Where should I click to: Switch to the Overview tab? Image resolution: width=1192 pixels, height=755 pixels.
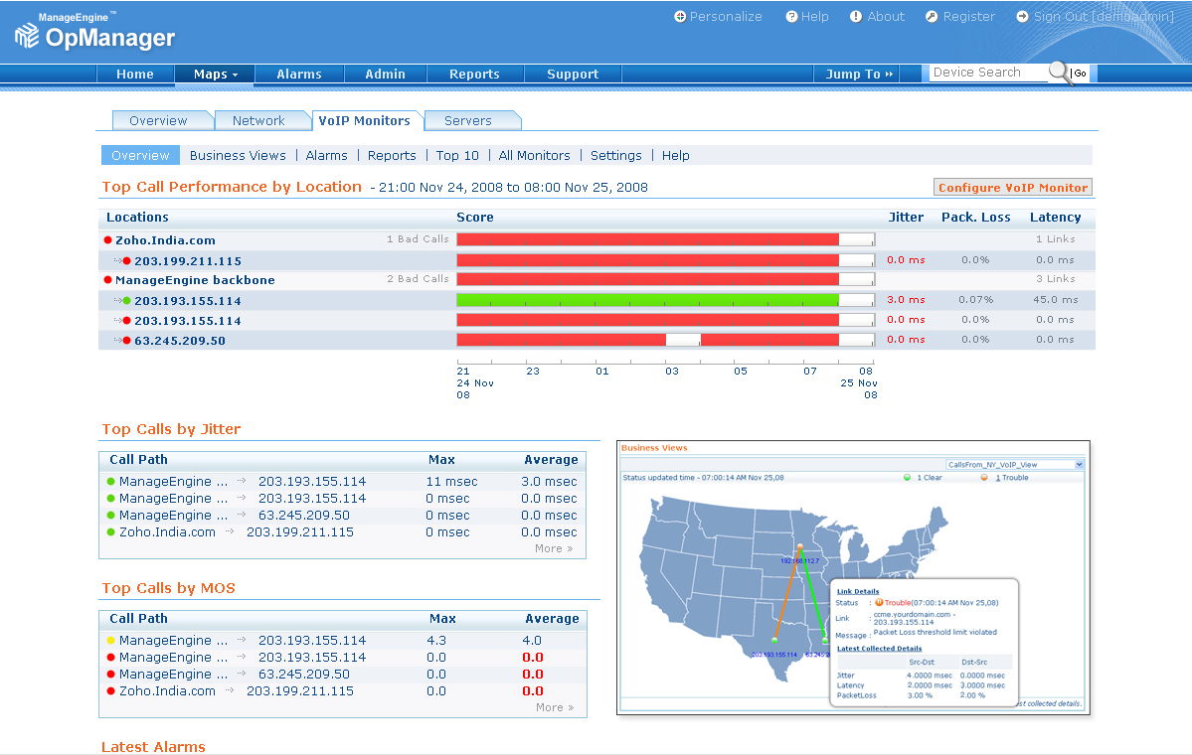pos(158,121)
